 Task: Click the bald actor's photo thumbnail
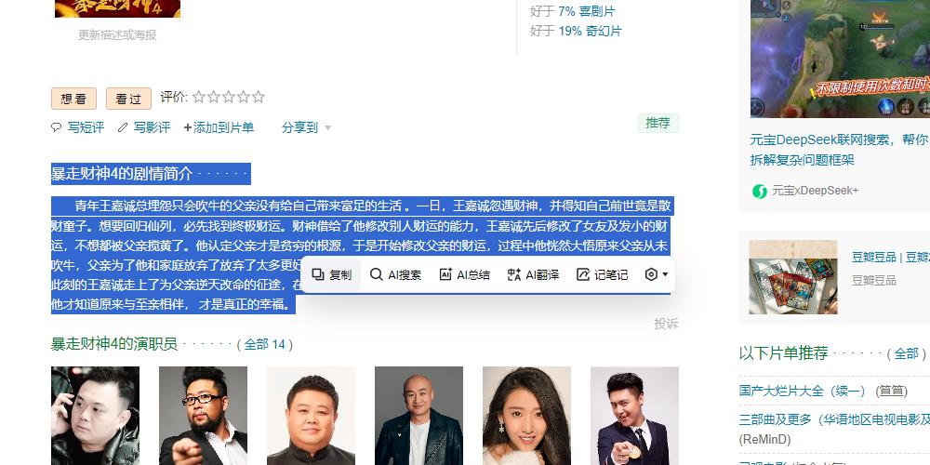418,416
